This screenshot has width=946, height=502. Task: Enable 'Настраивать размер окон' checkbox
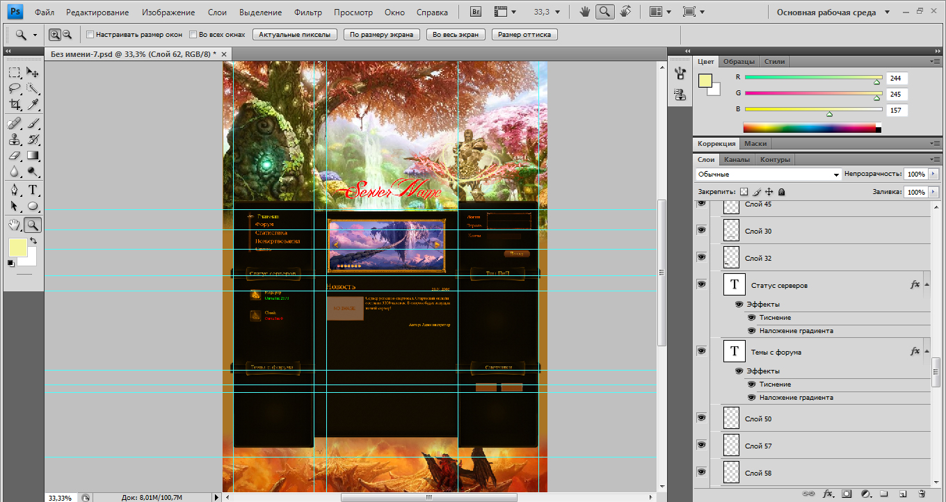(x=90, y=34)
